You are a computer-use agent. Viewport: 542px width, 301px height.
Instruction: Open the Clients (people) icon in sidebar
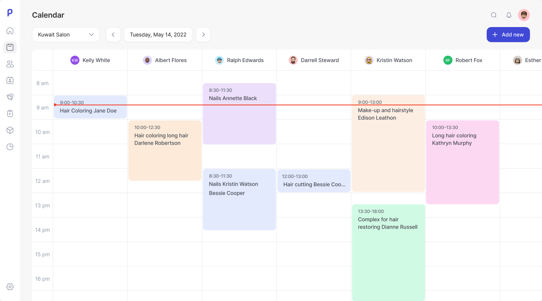[x=10, y=64]
